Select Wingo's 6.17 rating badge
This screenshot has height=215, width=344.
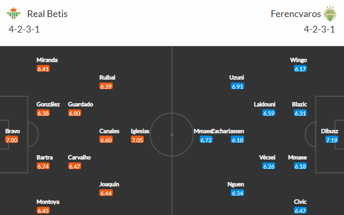pyautogui.click(x=301, y=69)
